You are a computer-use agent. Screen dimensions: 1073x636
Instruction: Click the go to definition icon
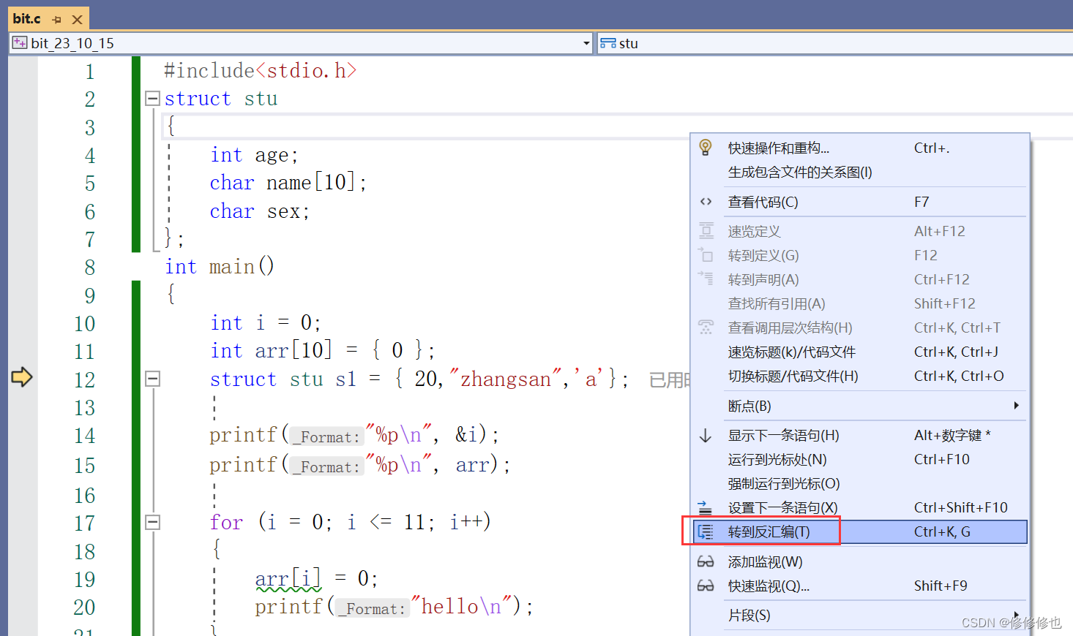coord(706,255)
